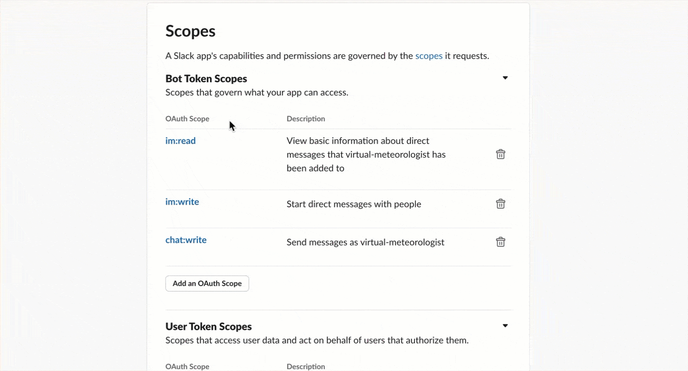Delete the chat:write scope with trash icon
This screenshot has width=688, height=371.
500,242
